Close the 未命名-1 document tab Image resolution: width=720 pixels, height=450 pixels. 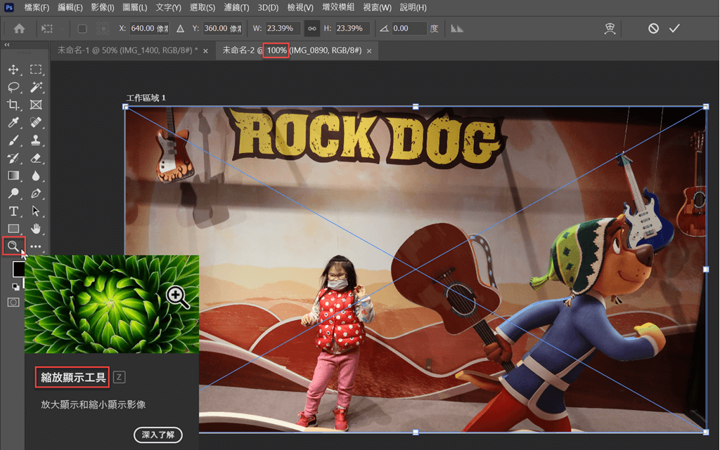tap(206, 51)
